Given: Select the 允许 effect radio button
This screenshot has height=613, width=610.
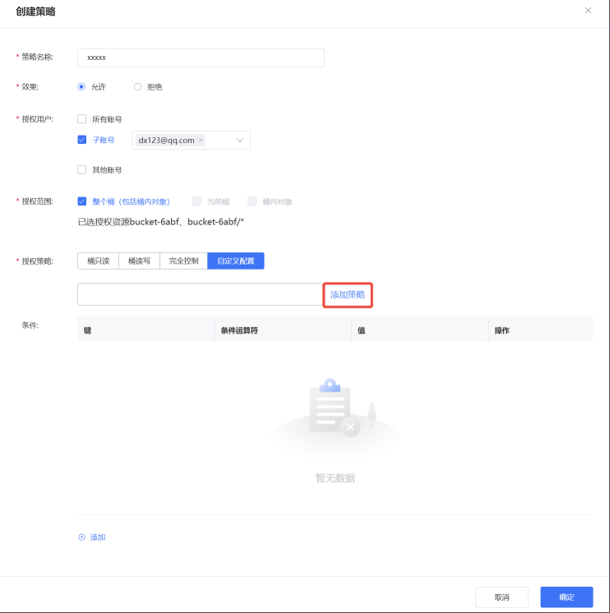Looking at the screenshot, I should point(81,86).
